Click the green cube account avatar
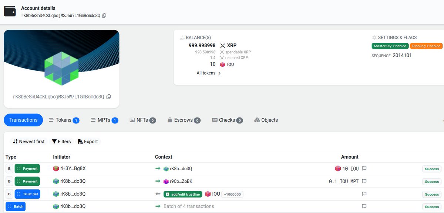This screenshot has height=213, width=444. pos(61,69)
